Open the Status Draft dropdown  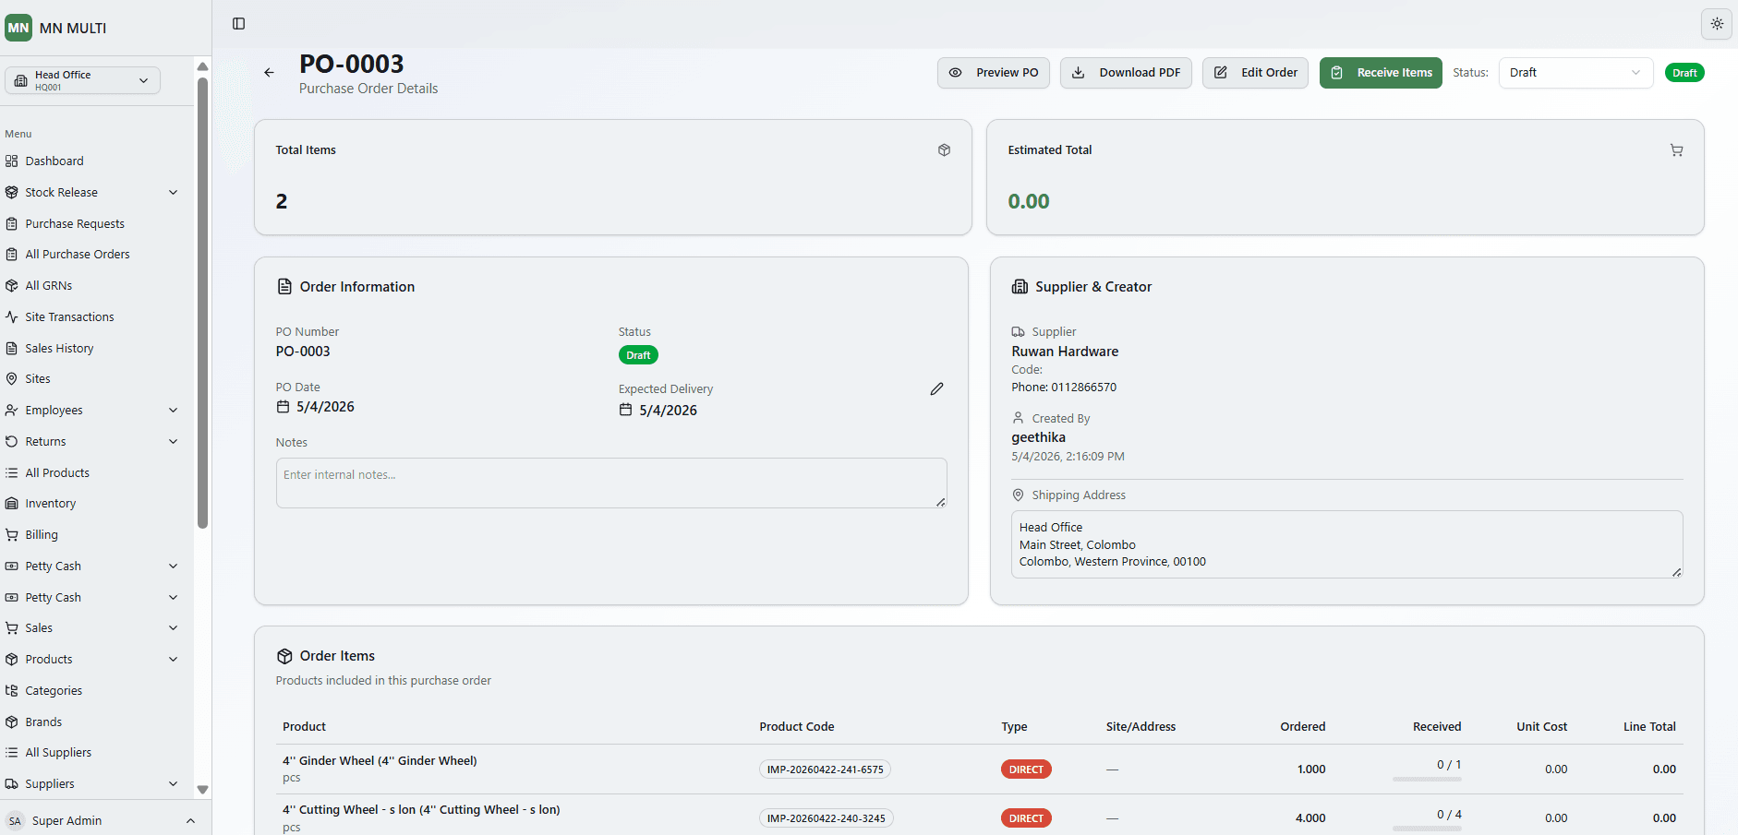1575,73
